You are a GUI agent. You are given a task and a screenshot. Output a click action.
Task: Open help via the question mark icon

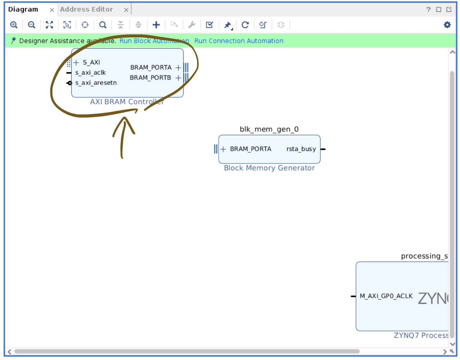coord(428,10)
